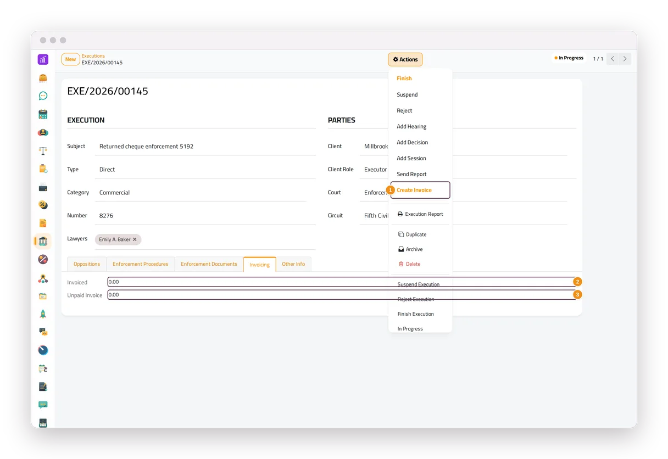
Task: Open the clipboard with clock icon
Action: tap(43, 169)
